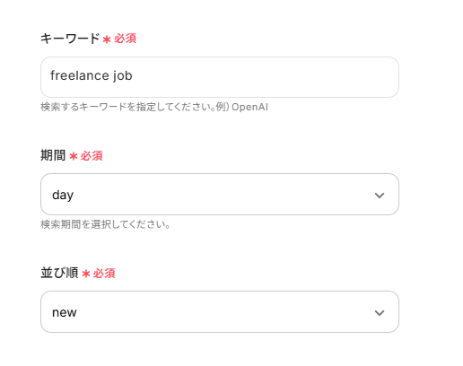Focus the キーワード input field
The image size is (463, 366).
click(220, 77)
